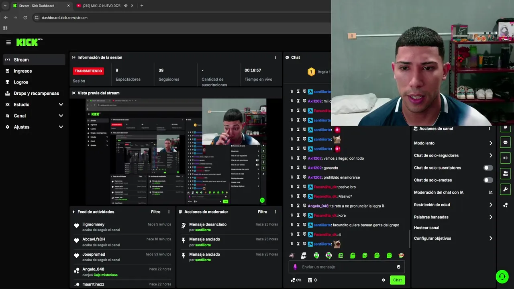
Task: Timeout the user on 'ganando' message
Action: (298, 168)
